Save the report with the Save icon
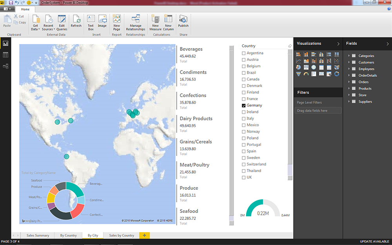Screen dimensions: 392x245 click(x=11, y=2)
